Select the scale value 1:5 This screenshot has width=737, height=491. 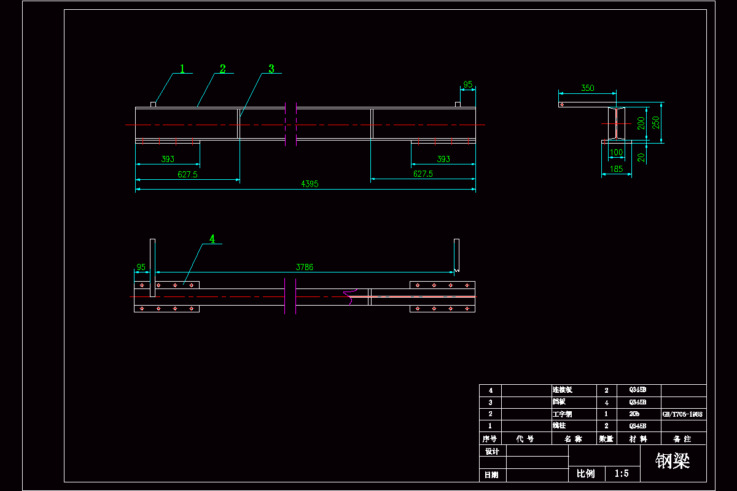(622, 473)
